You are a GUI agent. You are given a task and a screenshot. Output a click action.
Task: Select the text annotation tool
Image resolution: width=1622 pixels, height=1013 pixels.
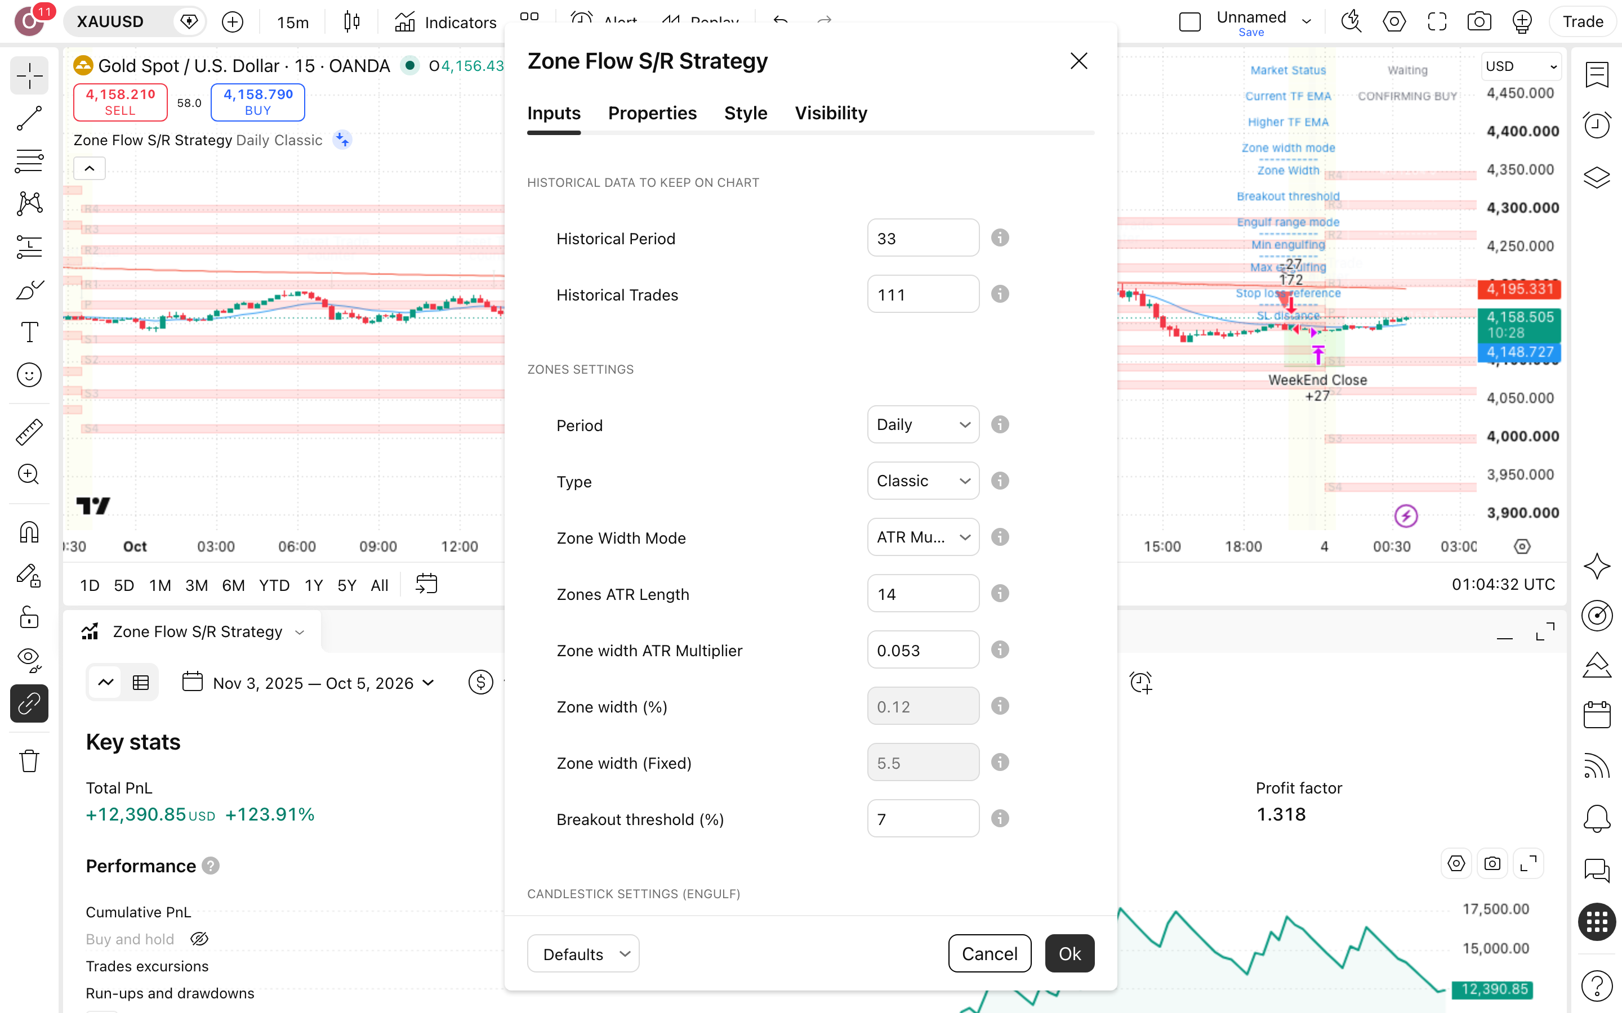29,332
